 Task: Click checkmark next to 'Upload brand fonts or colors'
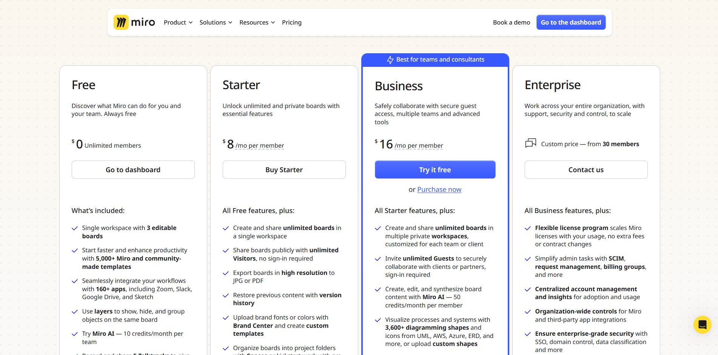(x=226, y=318)
